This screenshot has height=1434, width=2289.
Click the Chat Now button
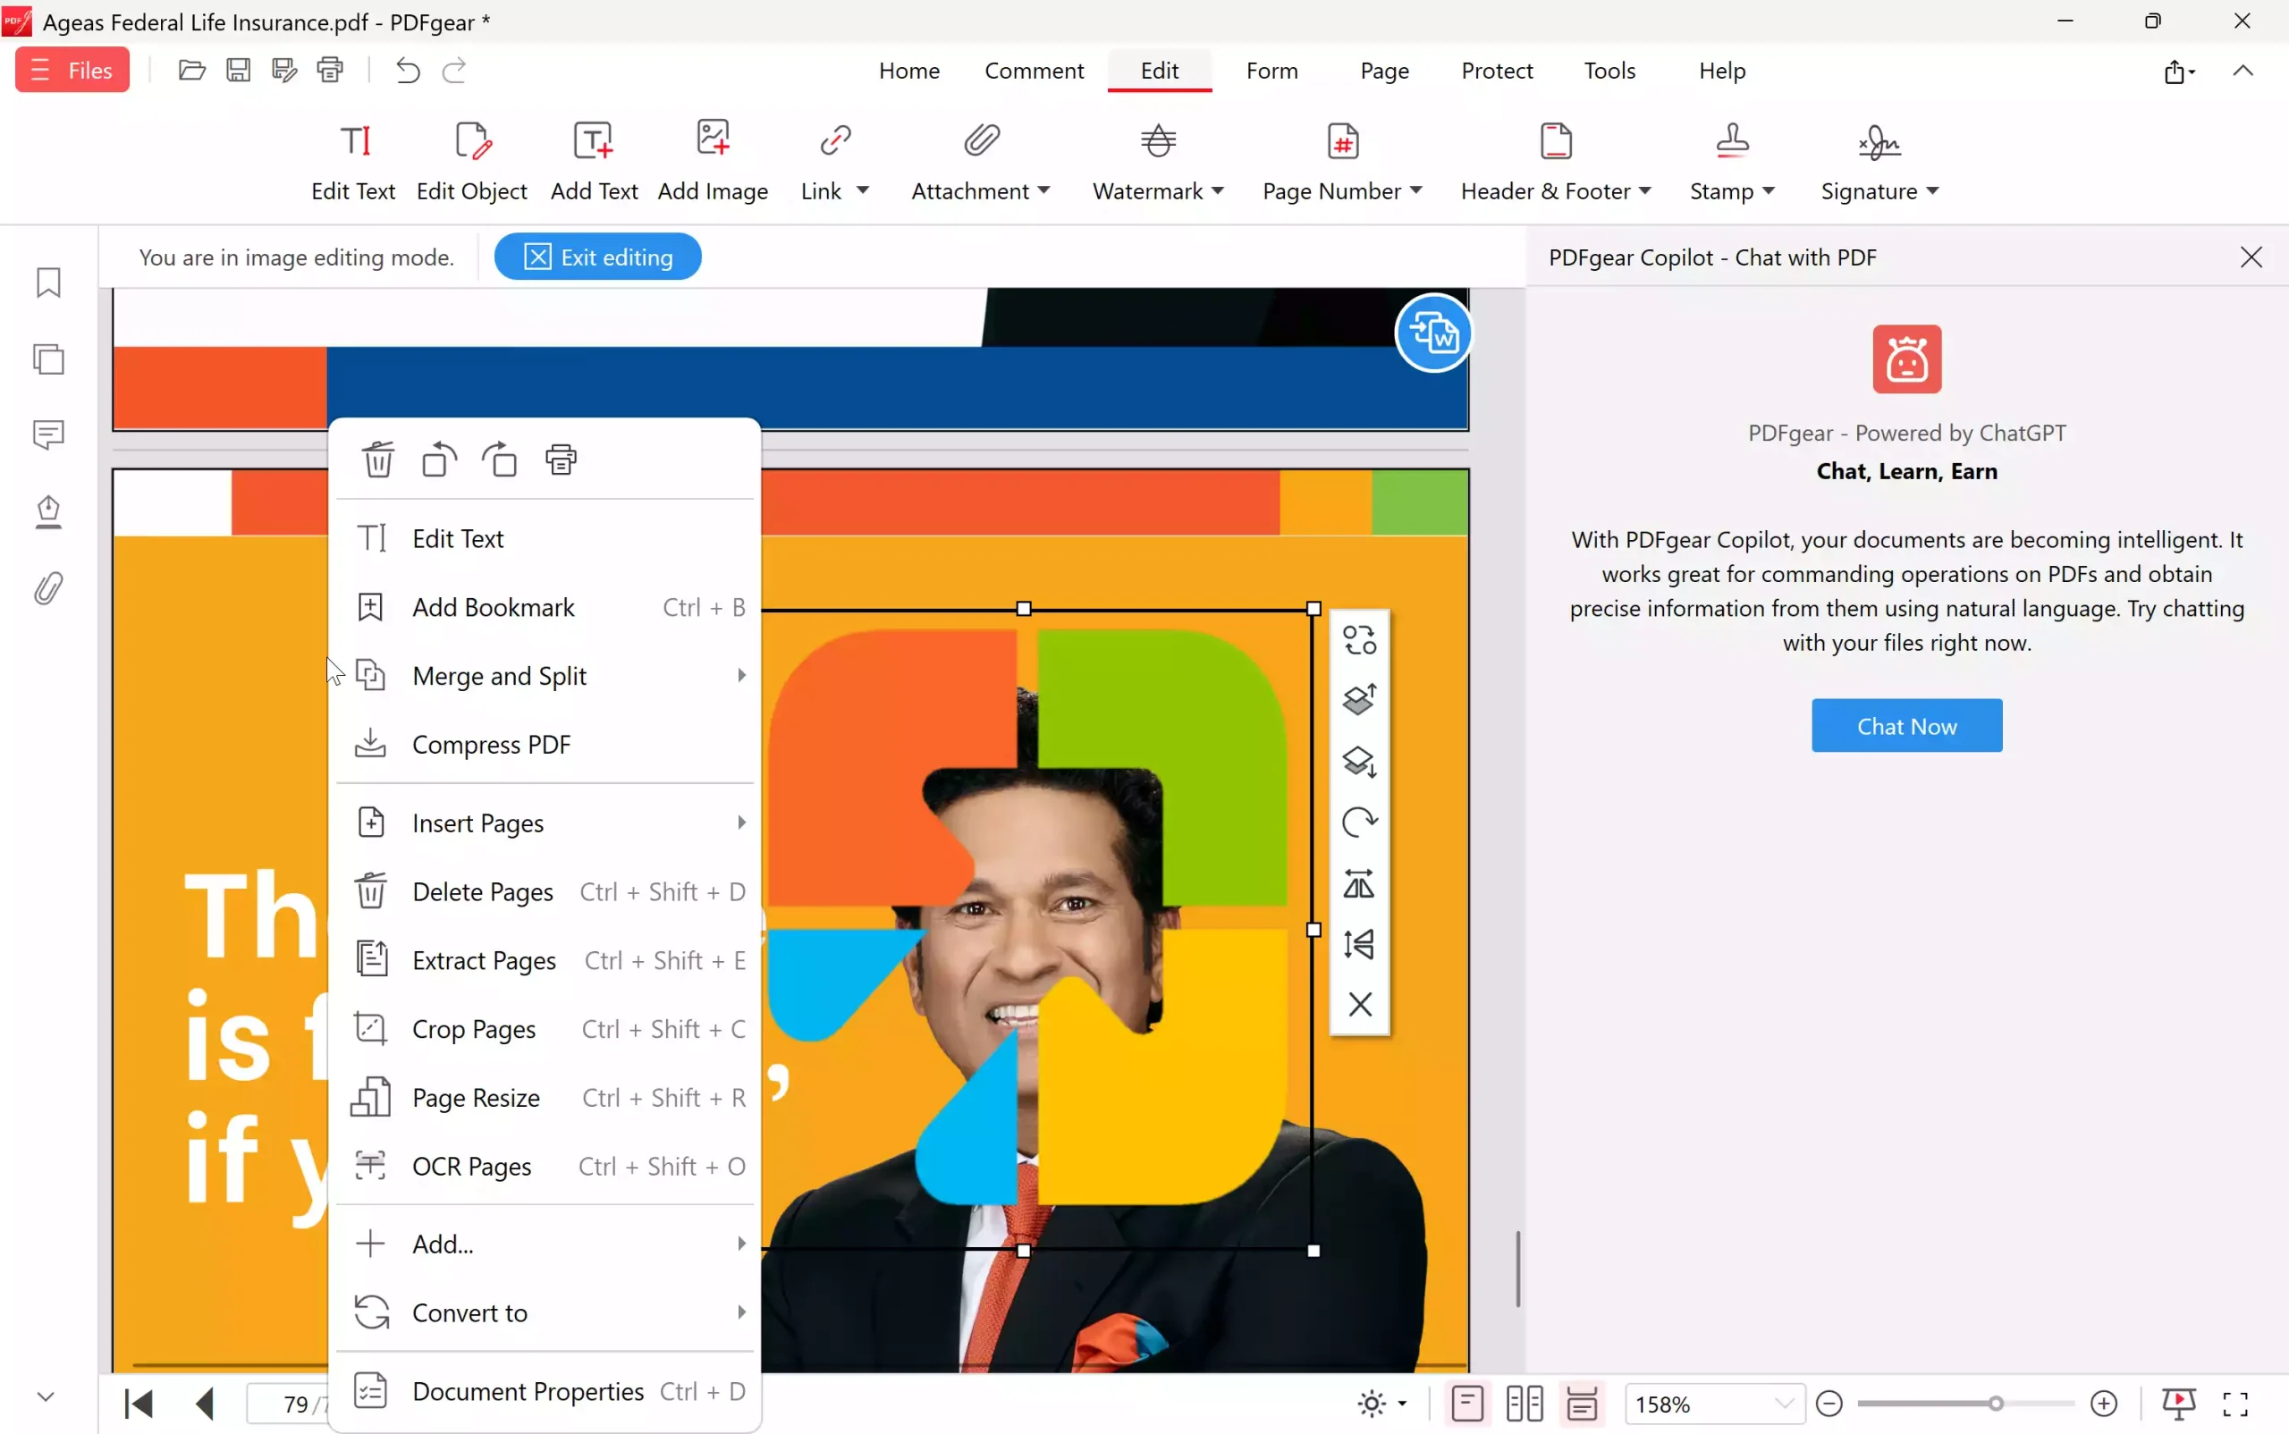click(1905, 726)
